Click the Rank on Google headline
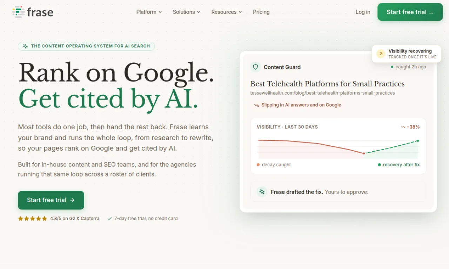This screenshot has width=449, height=269. coord(116,73)
